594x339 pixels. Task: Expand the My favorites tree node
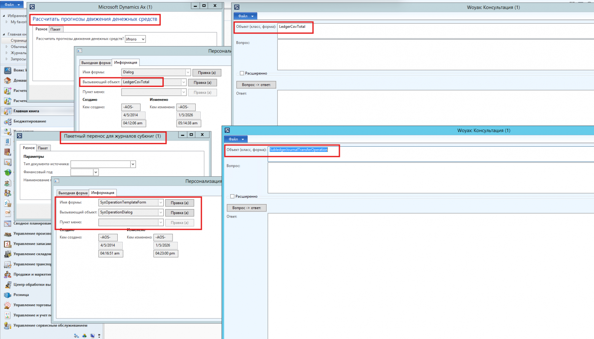(x=6, y=22)
